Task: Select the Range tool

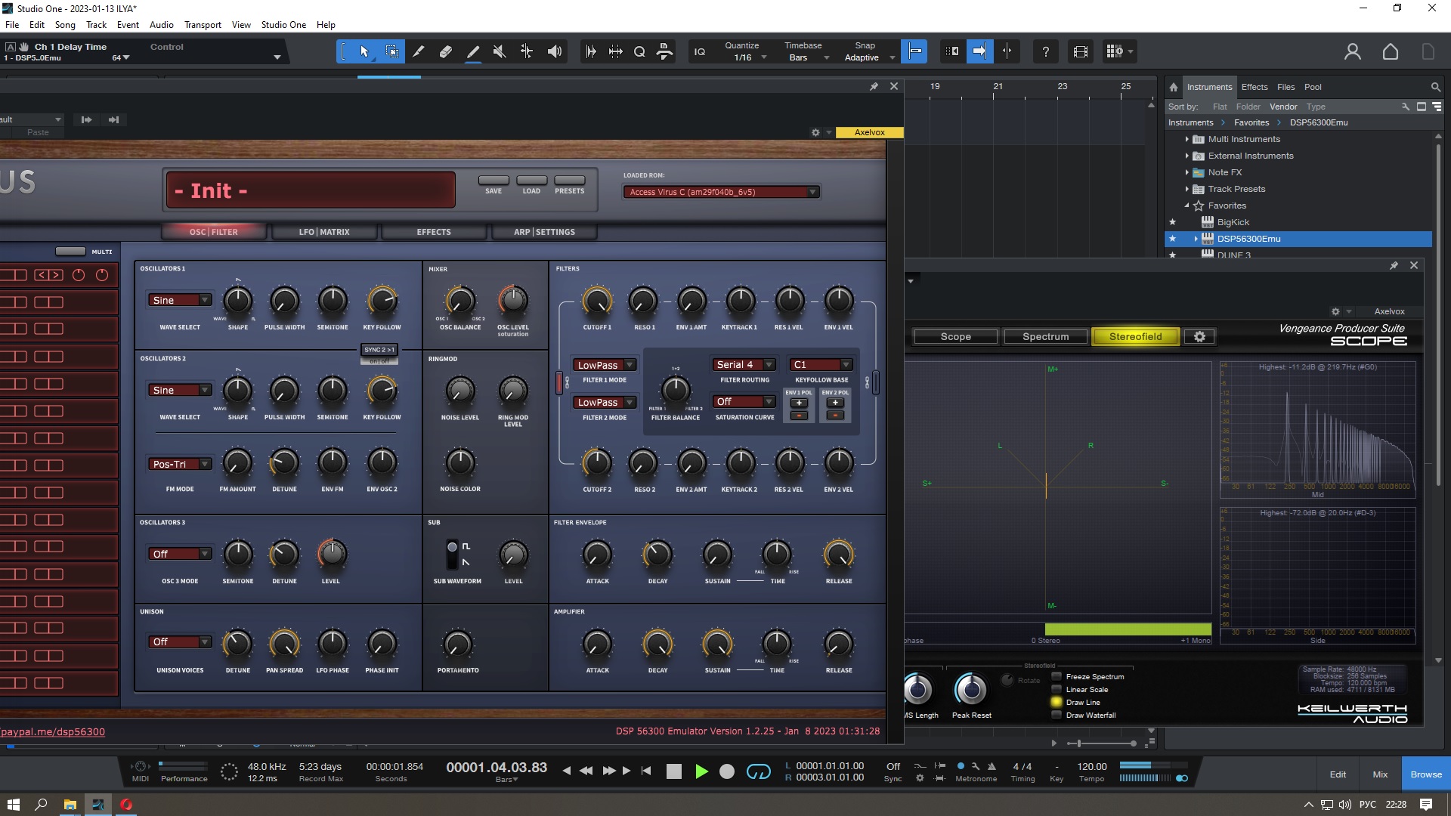Action: (x=391, y=51)
